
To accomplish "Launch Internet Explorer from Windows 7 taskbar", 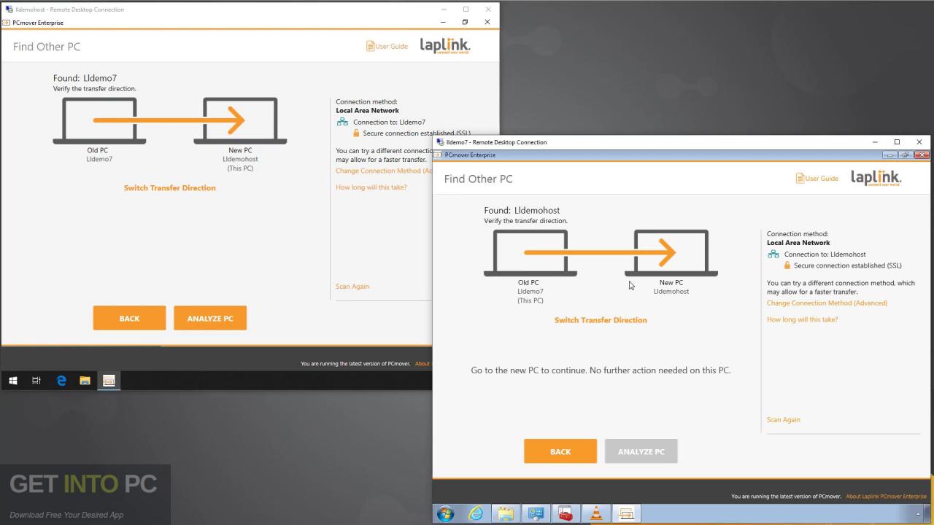I will [x=476, y=513].
